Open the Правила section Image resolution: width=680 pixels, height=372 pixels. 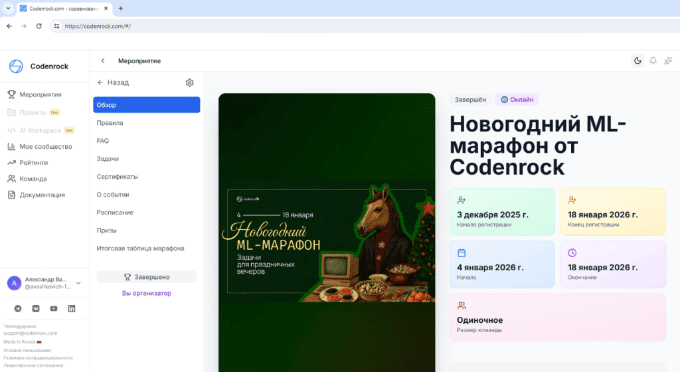click(110, 123)
